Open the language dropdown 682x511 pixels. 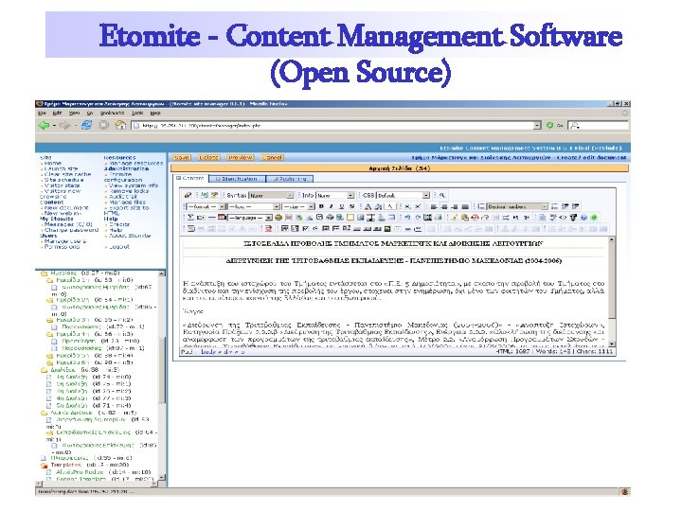tap(250, 217)
